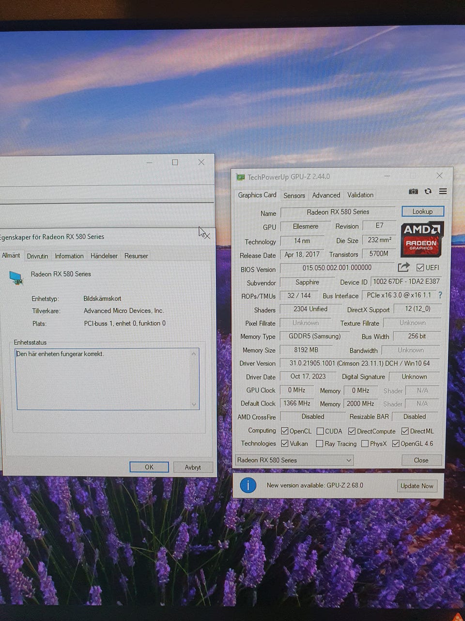The height and width of the screenshot is (621, 465).
Task: Click the BIOS Version field
Action: point(337,268)
